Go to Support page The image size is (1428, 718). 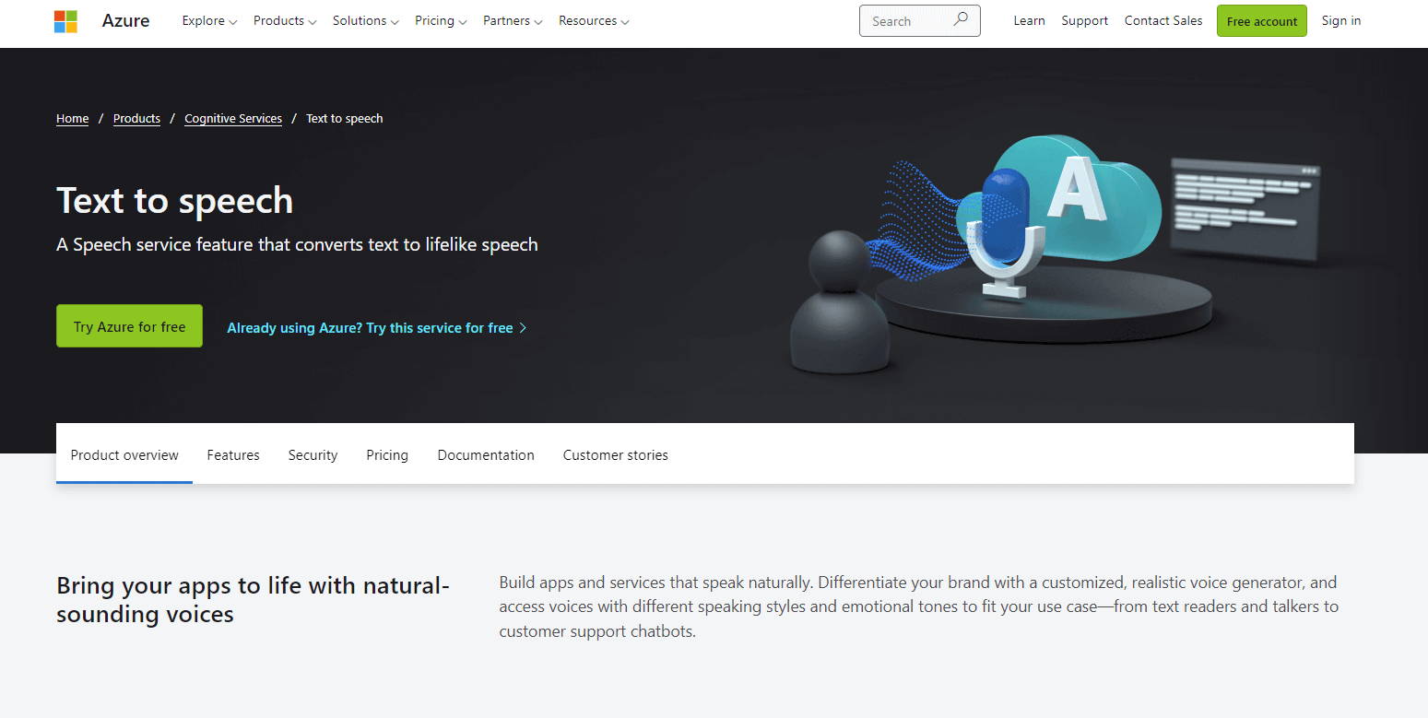[1084, 20]
